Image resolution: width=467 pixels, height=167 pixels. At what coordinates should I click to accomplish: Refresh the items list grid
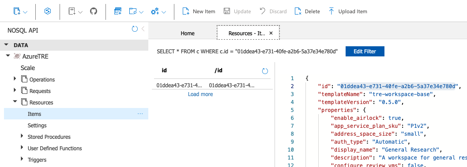(x=265, y=71)
